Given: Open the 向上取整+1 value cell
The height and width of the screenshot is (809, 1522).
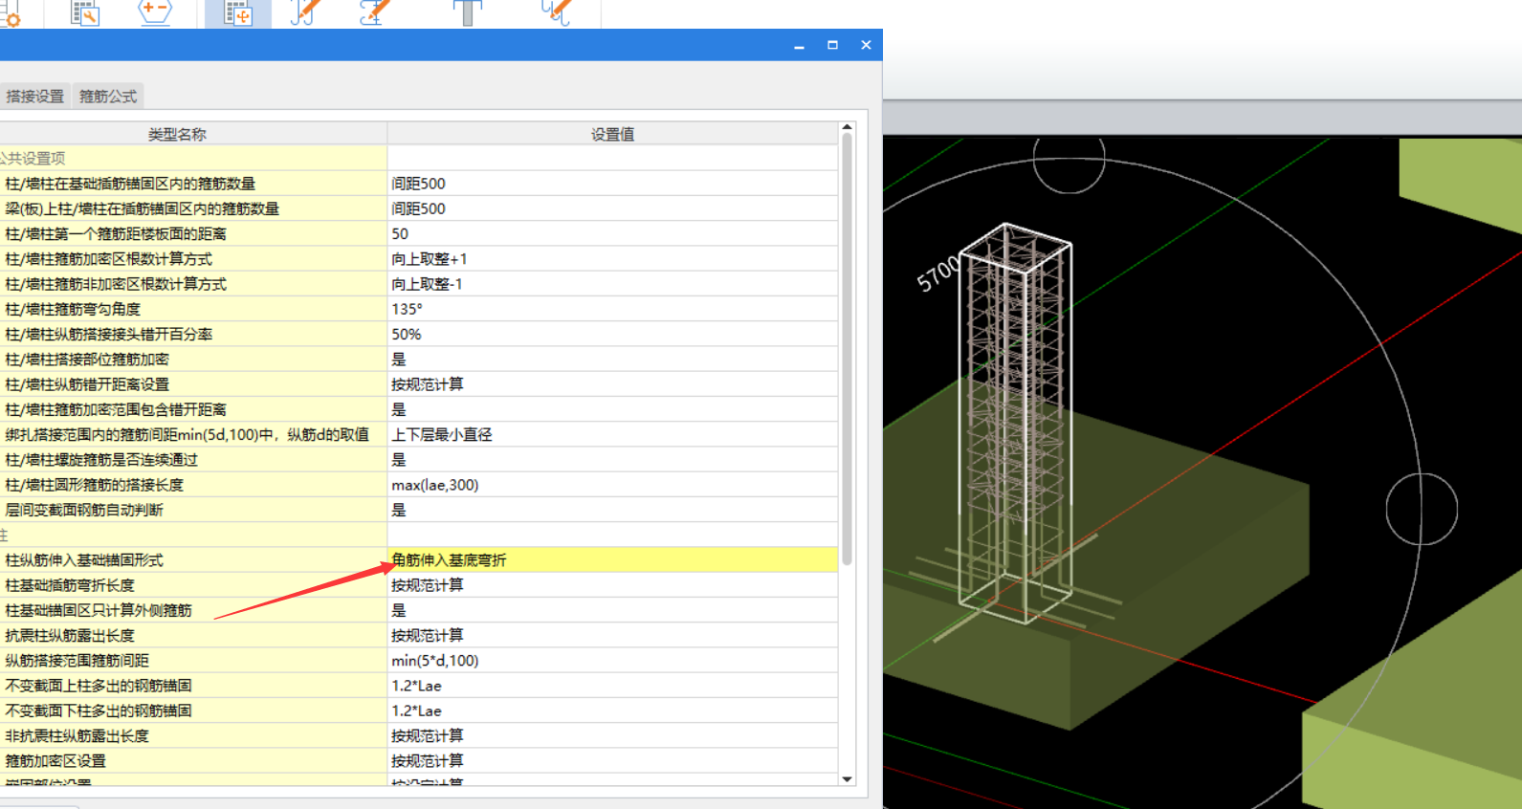Looking at the screenshot, I should 612,259.
